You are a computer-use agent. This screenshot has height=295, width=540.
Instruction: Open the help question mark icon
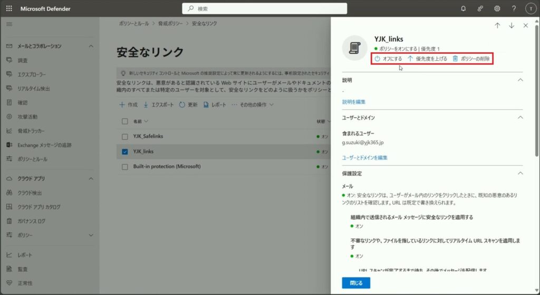coord(514,8)
